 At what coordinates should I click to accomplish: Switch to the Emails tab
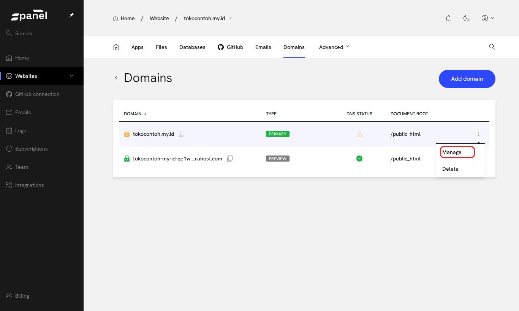[x=263, y=47]
